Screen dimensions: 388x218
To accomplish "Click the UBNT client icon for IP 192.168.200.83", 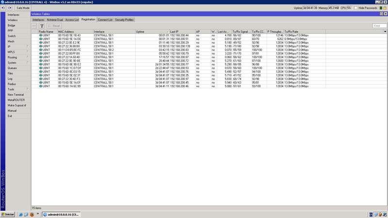I will pos(41,50).
